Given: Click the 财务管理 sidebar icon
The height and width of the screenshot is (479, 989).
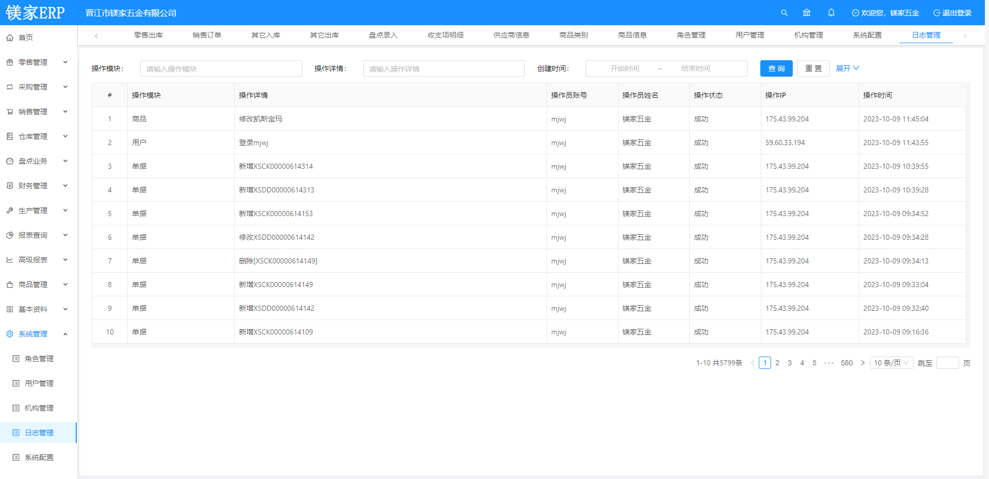Looking at the screenshot, I should 10,186.
